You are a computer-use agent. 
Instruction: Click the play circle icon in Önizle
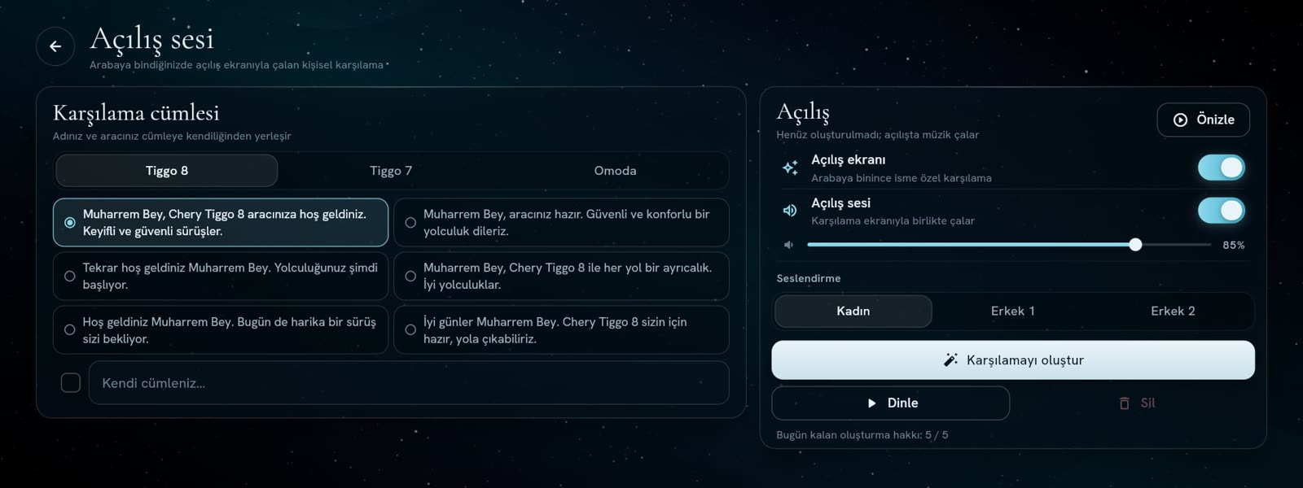coord(1180,120)
